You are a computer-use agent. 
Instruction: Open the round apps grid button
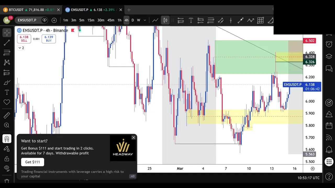coord(329,162)
